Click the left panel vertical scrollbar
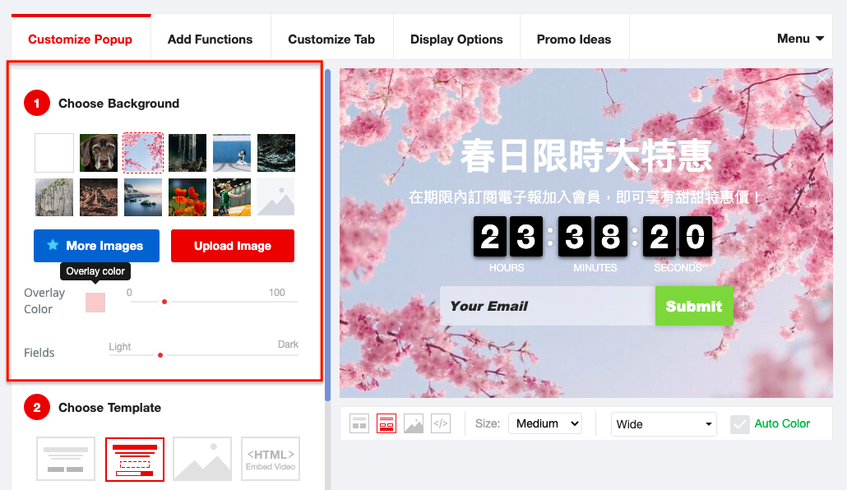Screen dimensions: 847x490 point(327,235)
